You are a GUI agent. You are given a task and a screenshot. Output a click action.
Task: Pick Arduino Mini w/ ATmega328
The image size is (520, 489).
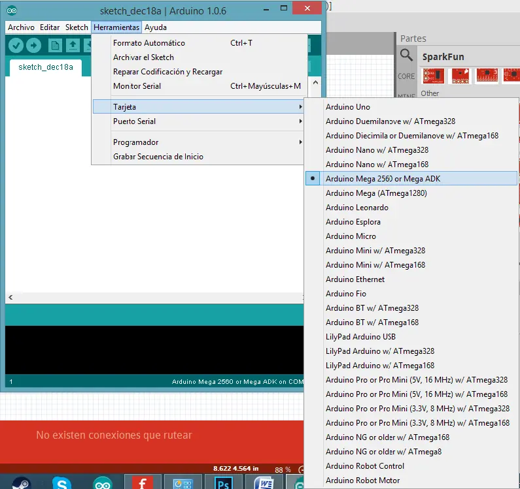point(411,251)
